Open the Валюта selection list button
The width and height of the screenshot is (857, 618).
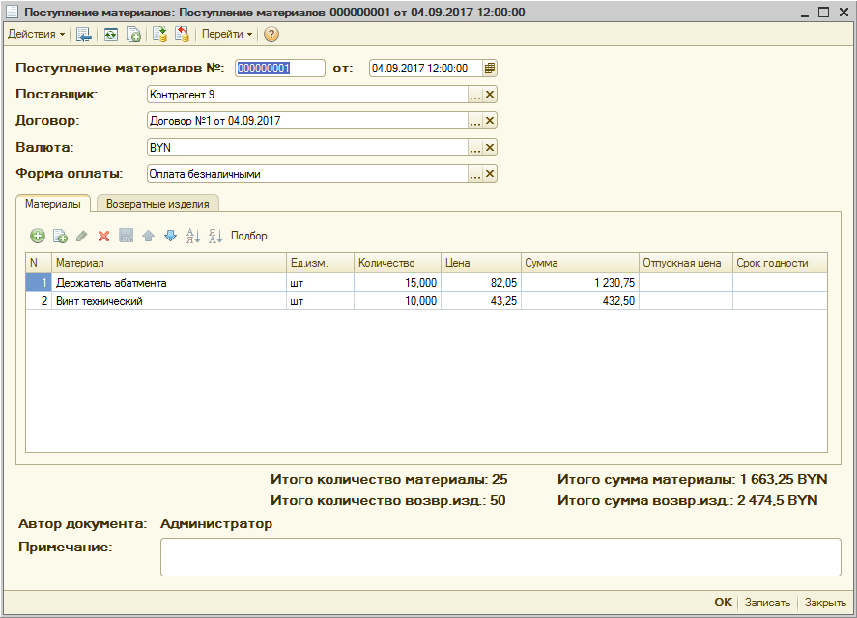pos(474,148)
